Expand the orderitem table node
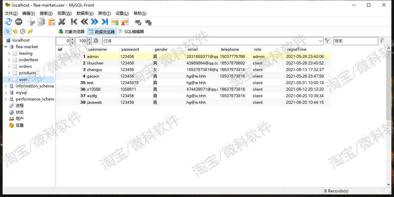This screenshot has height=197, width=394. [x=9, y=60]
